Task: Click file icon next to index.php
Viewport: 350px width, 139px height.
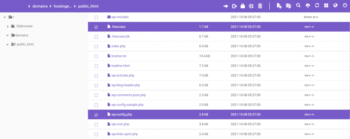Action: pyautogui.click(x=109, y=46)
